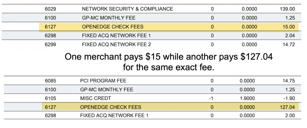This screenshot has width=307, height=128.
Task: Click fee code 6085
Action: coord(50,80)
